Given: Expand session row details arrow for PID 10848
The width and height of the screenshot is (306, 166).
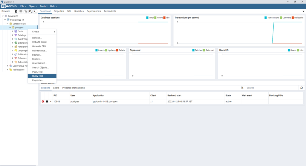Looking at the screenshot, I should click(x=51, y=102).
